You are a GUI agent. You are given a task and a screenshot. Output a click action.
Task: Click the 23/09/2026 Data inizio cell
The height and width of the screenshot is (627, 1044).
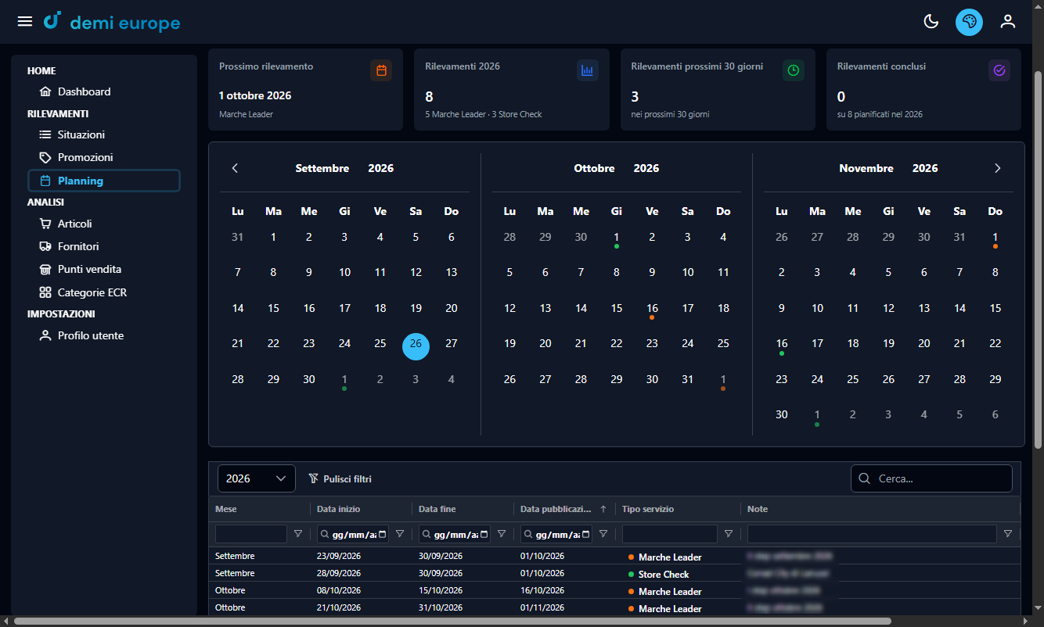(339, 556)
